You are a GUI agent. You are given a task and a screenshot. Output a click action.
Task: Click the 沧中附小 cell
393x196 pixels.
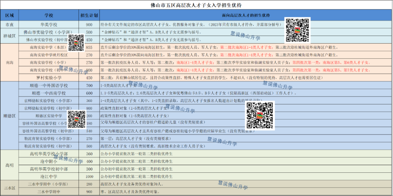49,161
